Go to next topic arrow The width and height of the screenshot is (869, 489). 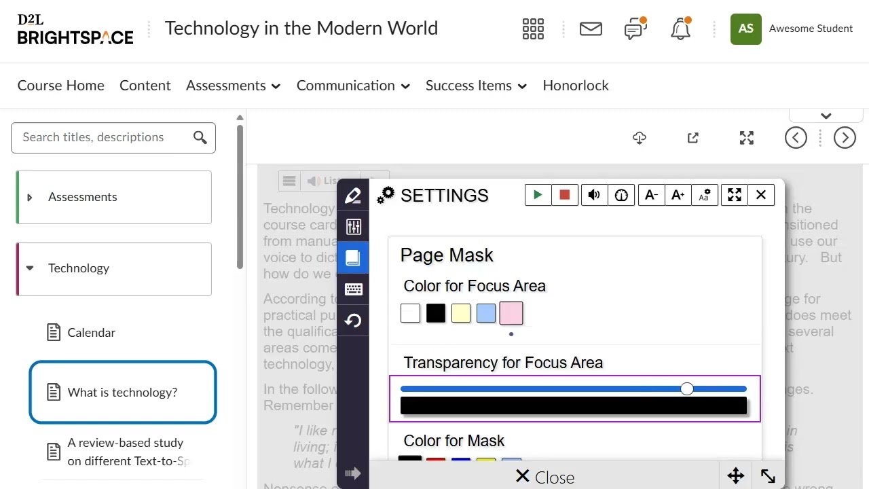click(845, 138)
